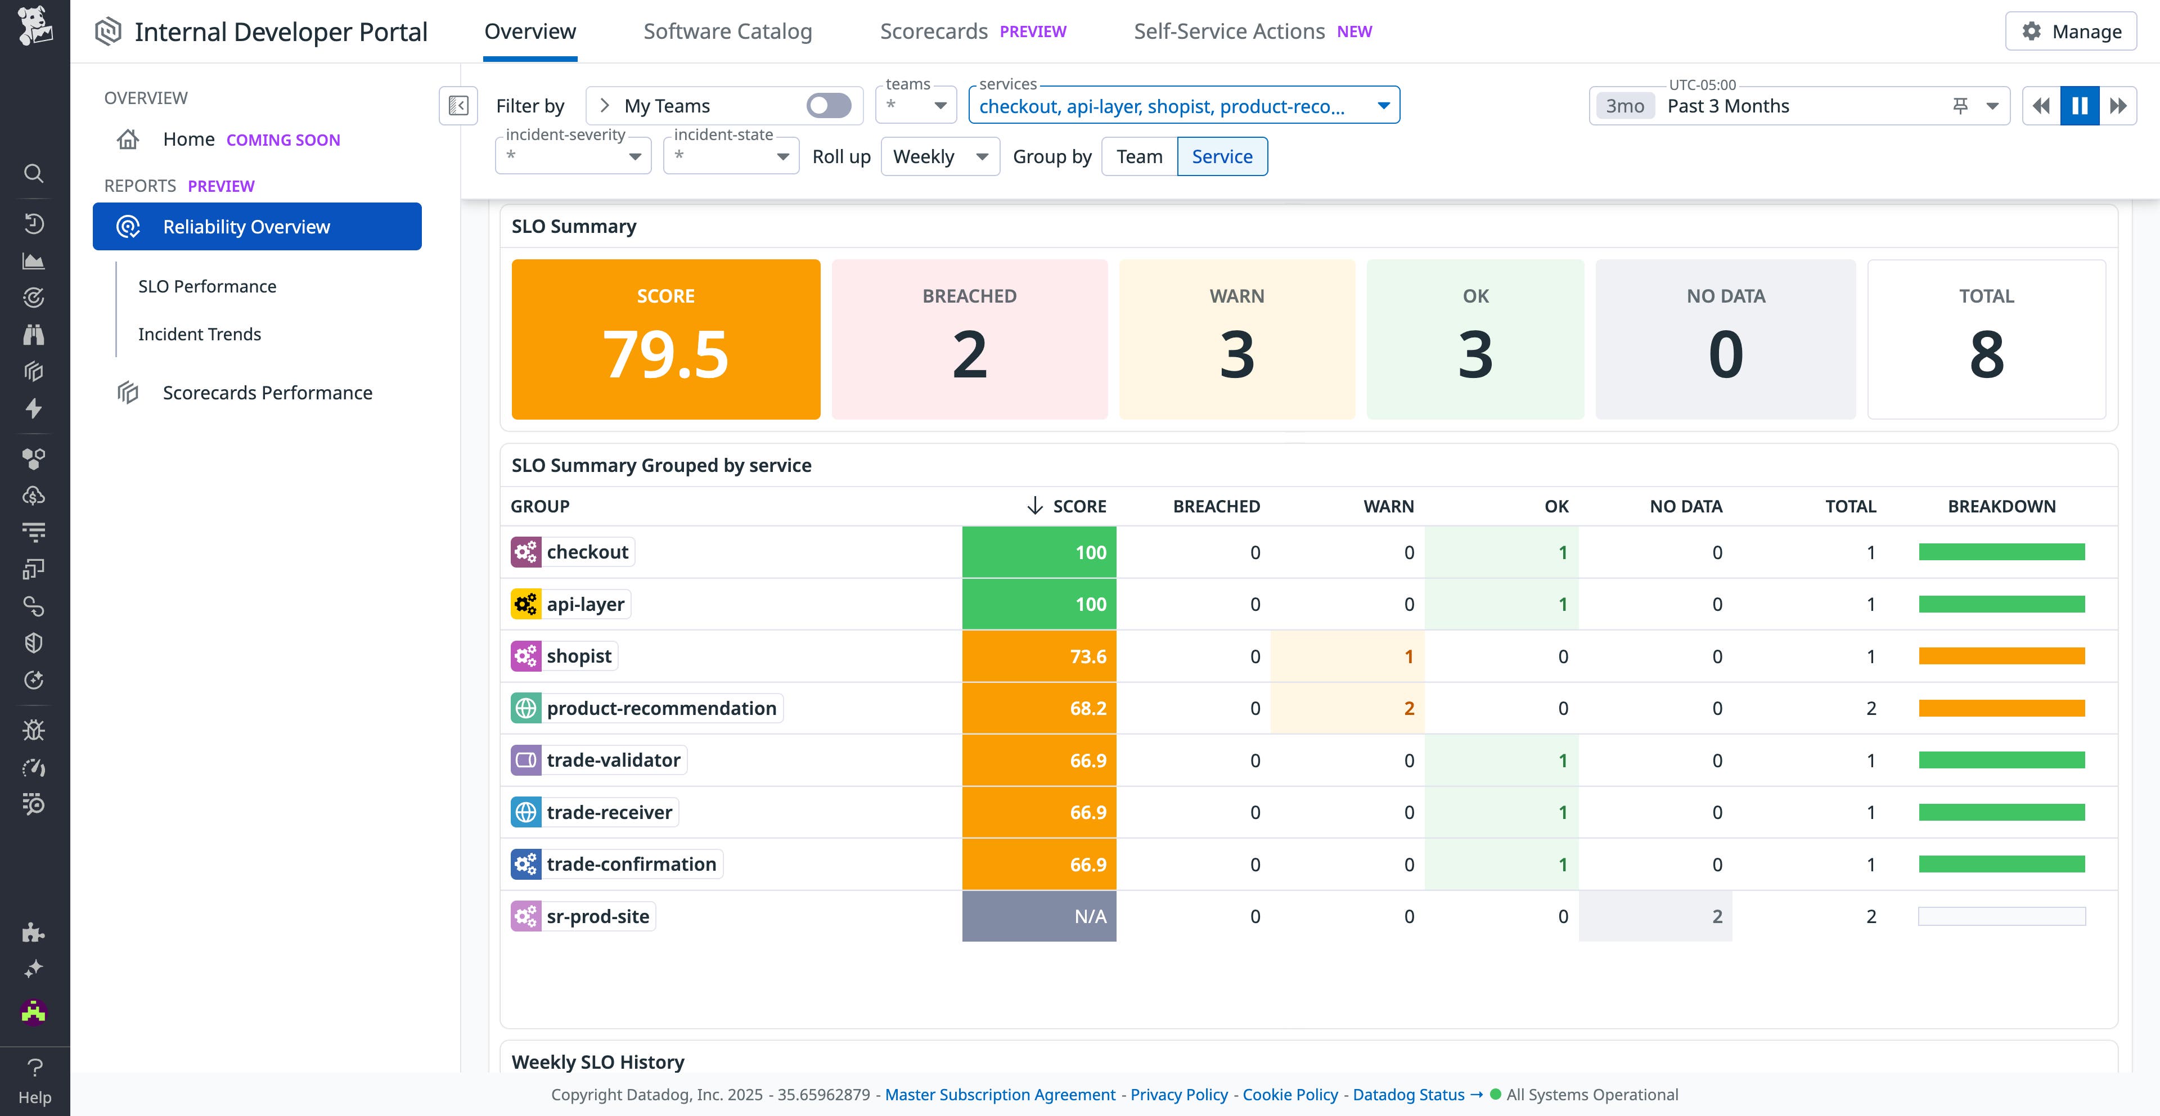
Task: Select the security shield icon in the sidebar
Action: click(x=34, y=643)
